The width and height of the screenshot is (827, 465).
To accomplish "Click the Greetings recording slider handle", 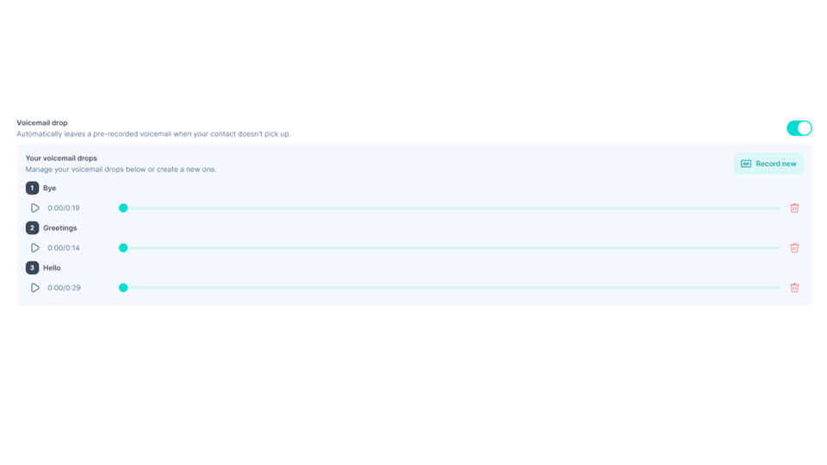I will [123, 248].
